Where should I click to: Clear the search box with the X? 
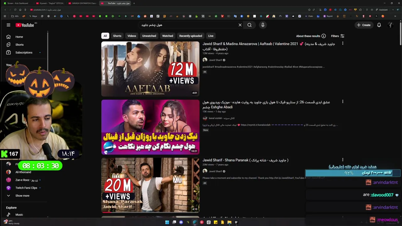point(240,25)
